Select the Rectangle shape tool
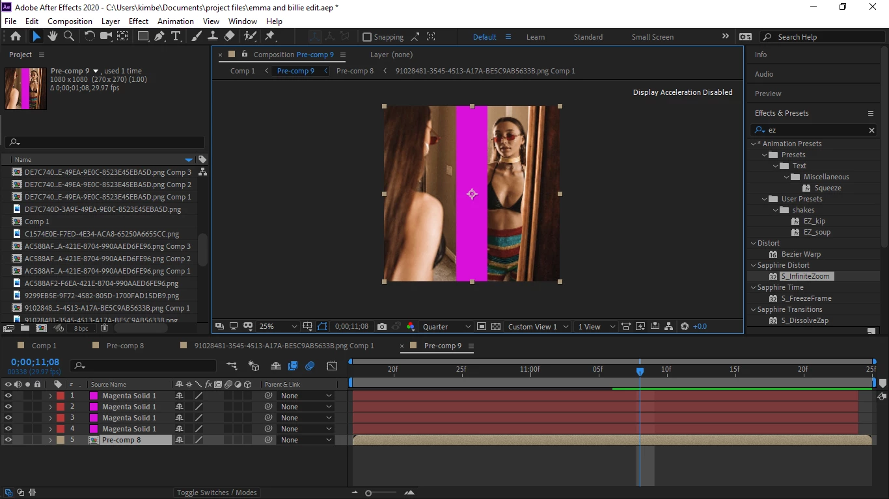This screenshot has width=889, height=499. (x=143, y=36)
